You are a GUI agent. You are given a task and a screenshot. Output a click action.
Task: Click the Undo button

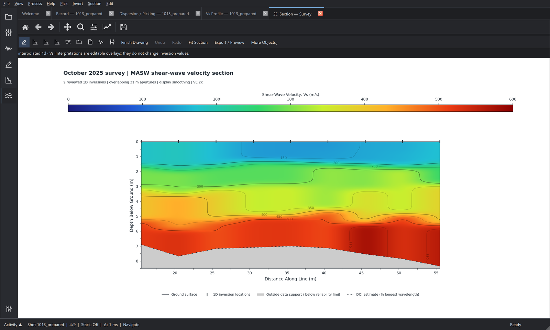click(x=160, y=42)
